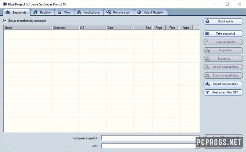The image size is (246, 152).
Task: Click the icon on View snapshot button
Action: click(x=207, y=42)
